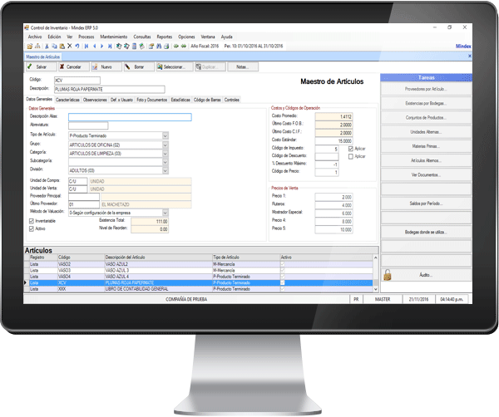The height and width of the screenshot is (417, 499).
Task: Click the calculator toolbar icon
Action: 134,47
